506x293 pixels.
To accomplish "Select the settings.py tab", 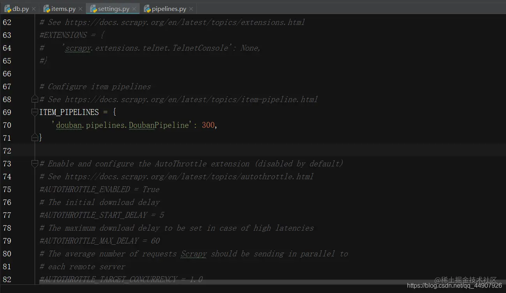I will point(113,9).
